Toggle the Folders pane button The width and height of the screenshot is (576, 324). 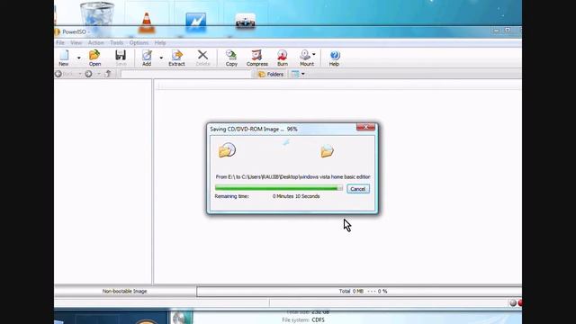[x=271, y=74]
